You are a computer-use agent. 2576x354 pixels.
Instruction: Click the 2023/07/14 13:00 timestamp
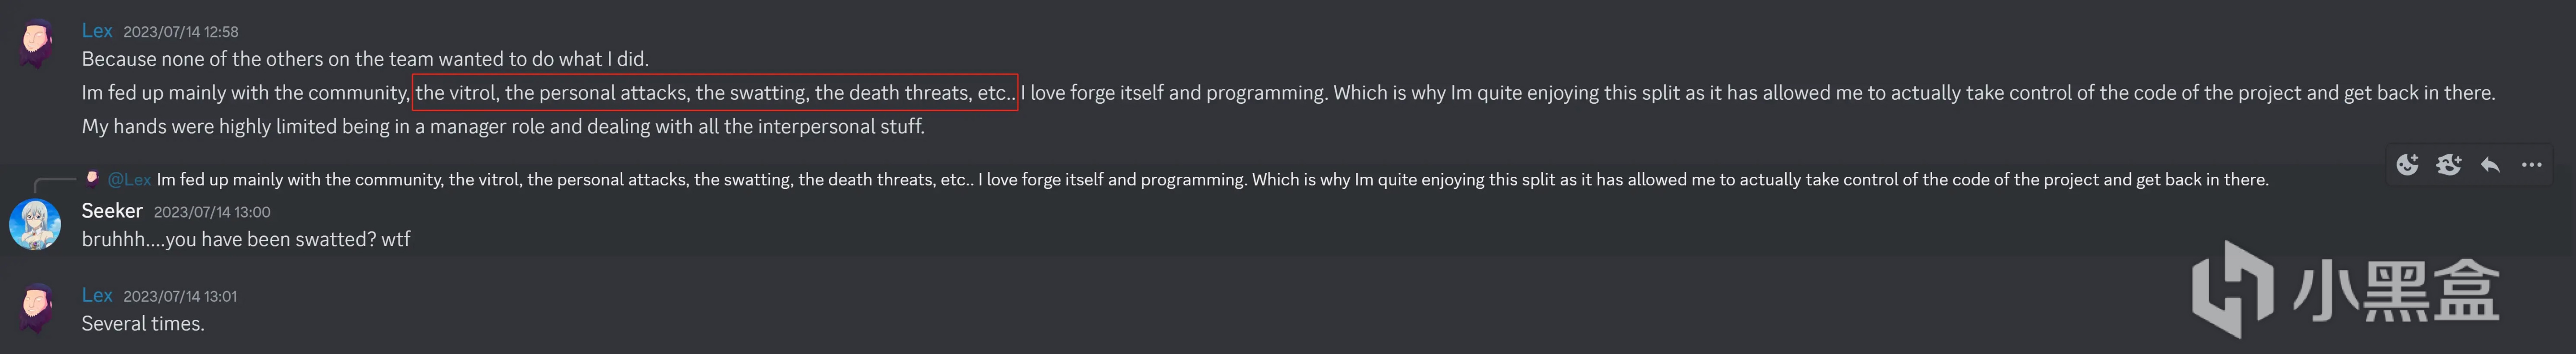click(x=212, y=212)
